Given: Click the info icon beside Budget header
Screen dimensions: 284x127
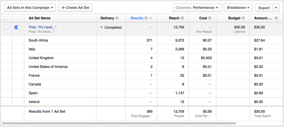Looking at the screenshot, I should (x=243, y=18).
